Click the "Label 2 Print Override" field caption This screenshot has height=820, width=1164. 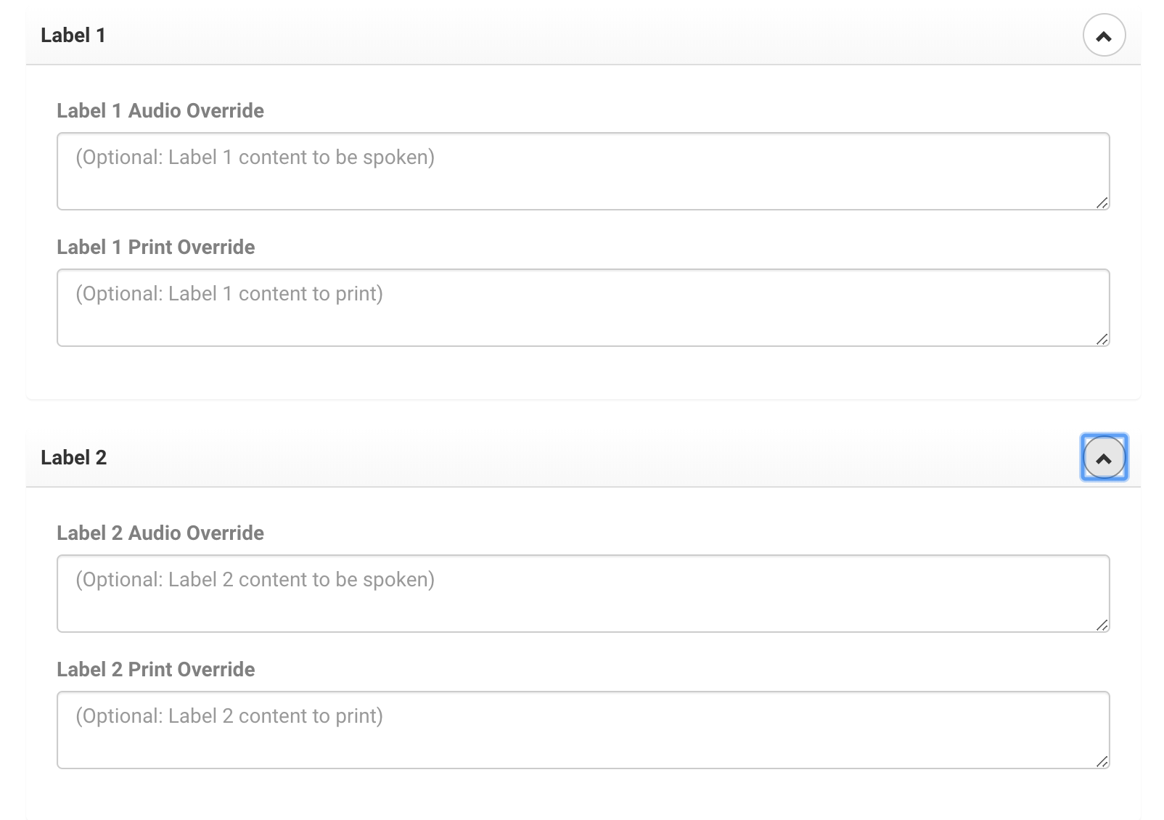(156, 670)
